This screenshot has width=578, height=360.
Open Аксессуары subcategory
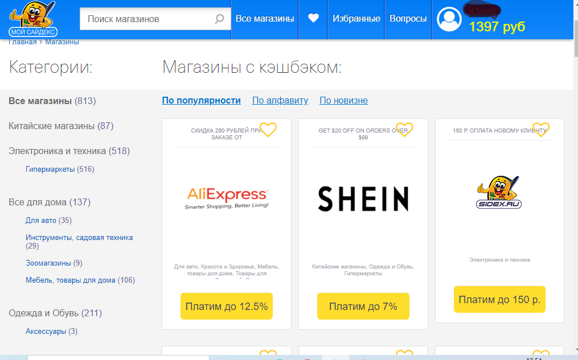pyautogui.click(x=51, y=332)
